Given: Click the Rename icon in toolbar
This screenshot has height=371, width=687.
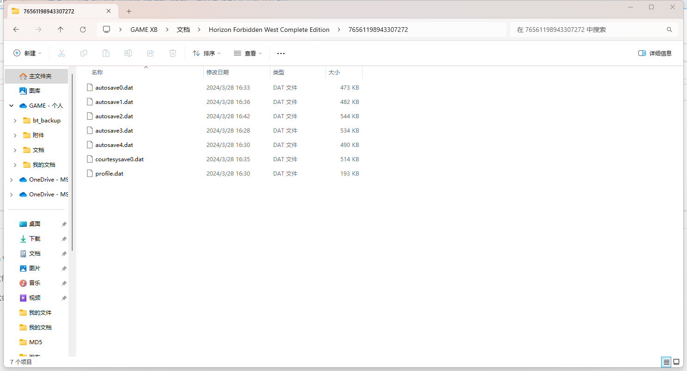Looking at the screenshot, I should 128,53.
